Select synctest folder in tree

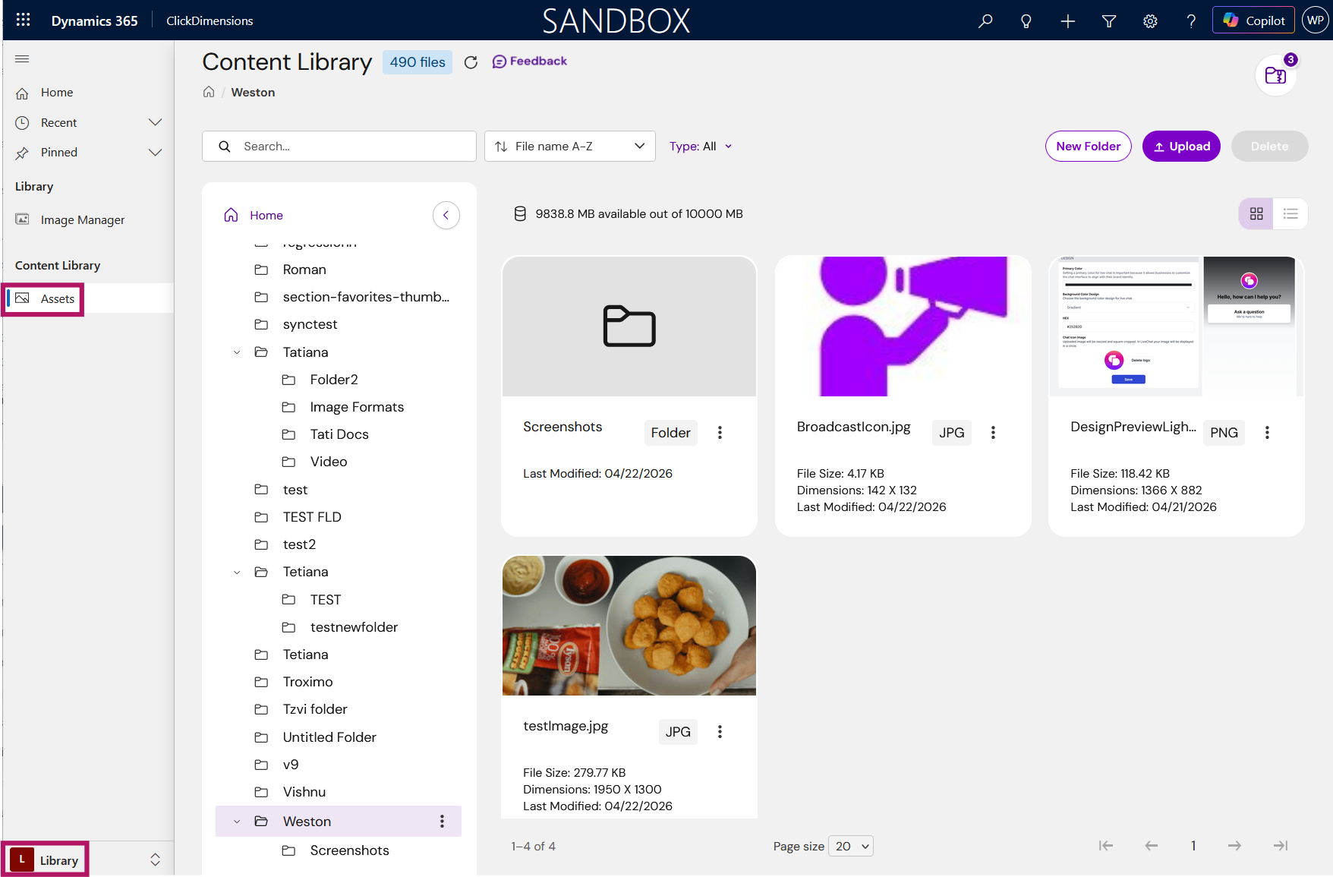coord(310,324)
